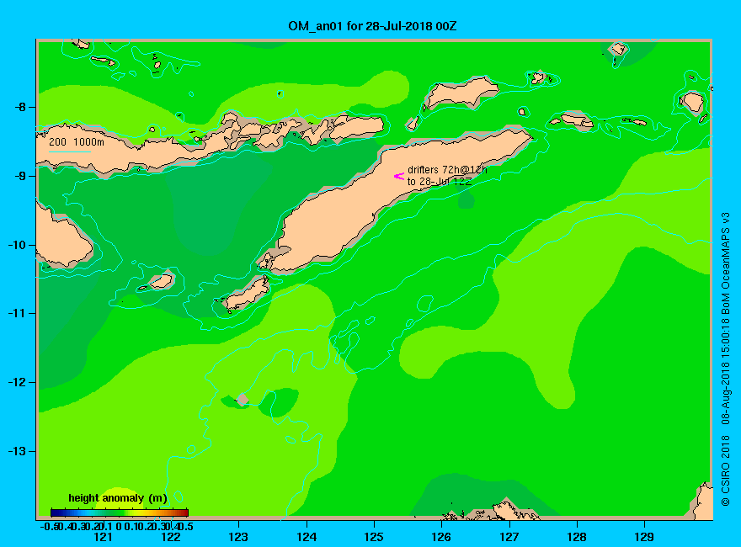The height and width of the screenshot is (547, 741).
Task: Click longitude axis label 125
Action: (374, 537)
